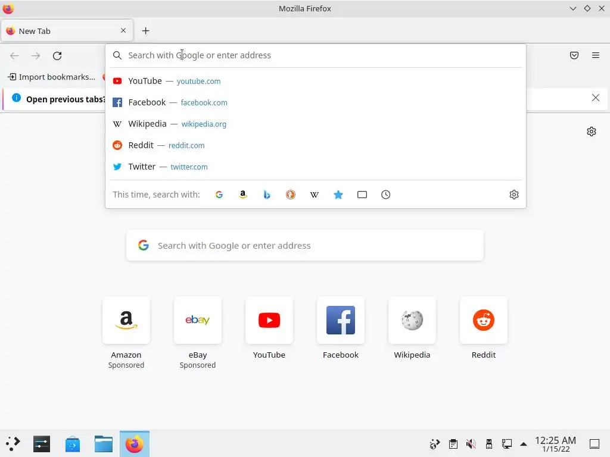Viewport: 610px width, 457px height.
Task: Close the New Tab tab
Action: coord(123,30)
